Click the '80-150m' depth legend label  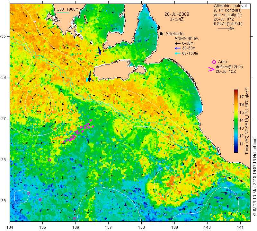click(x=190, y=53)
